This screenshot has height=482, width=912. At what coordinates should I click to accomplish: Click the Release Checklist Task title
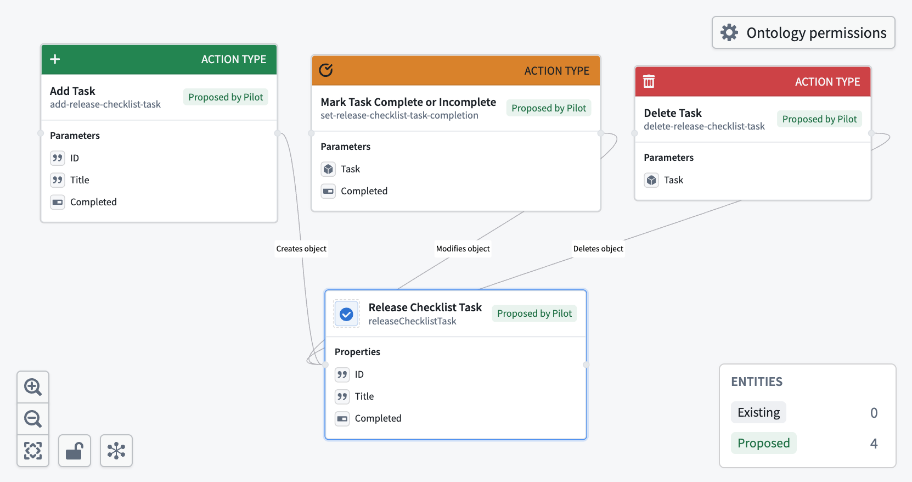coord(425,307)
